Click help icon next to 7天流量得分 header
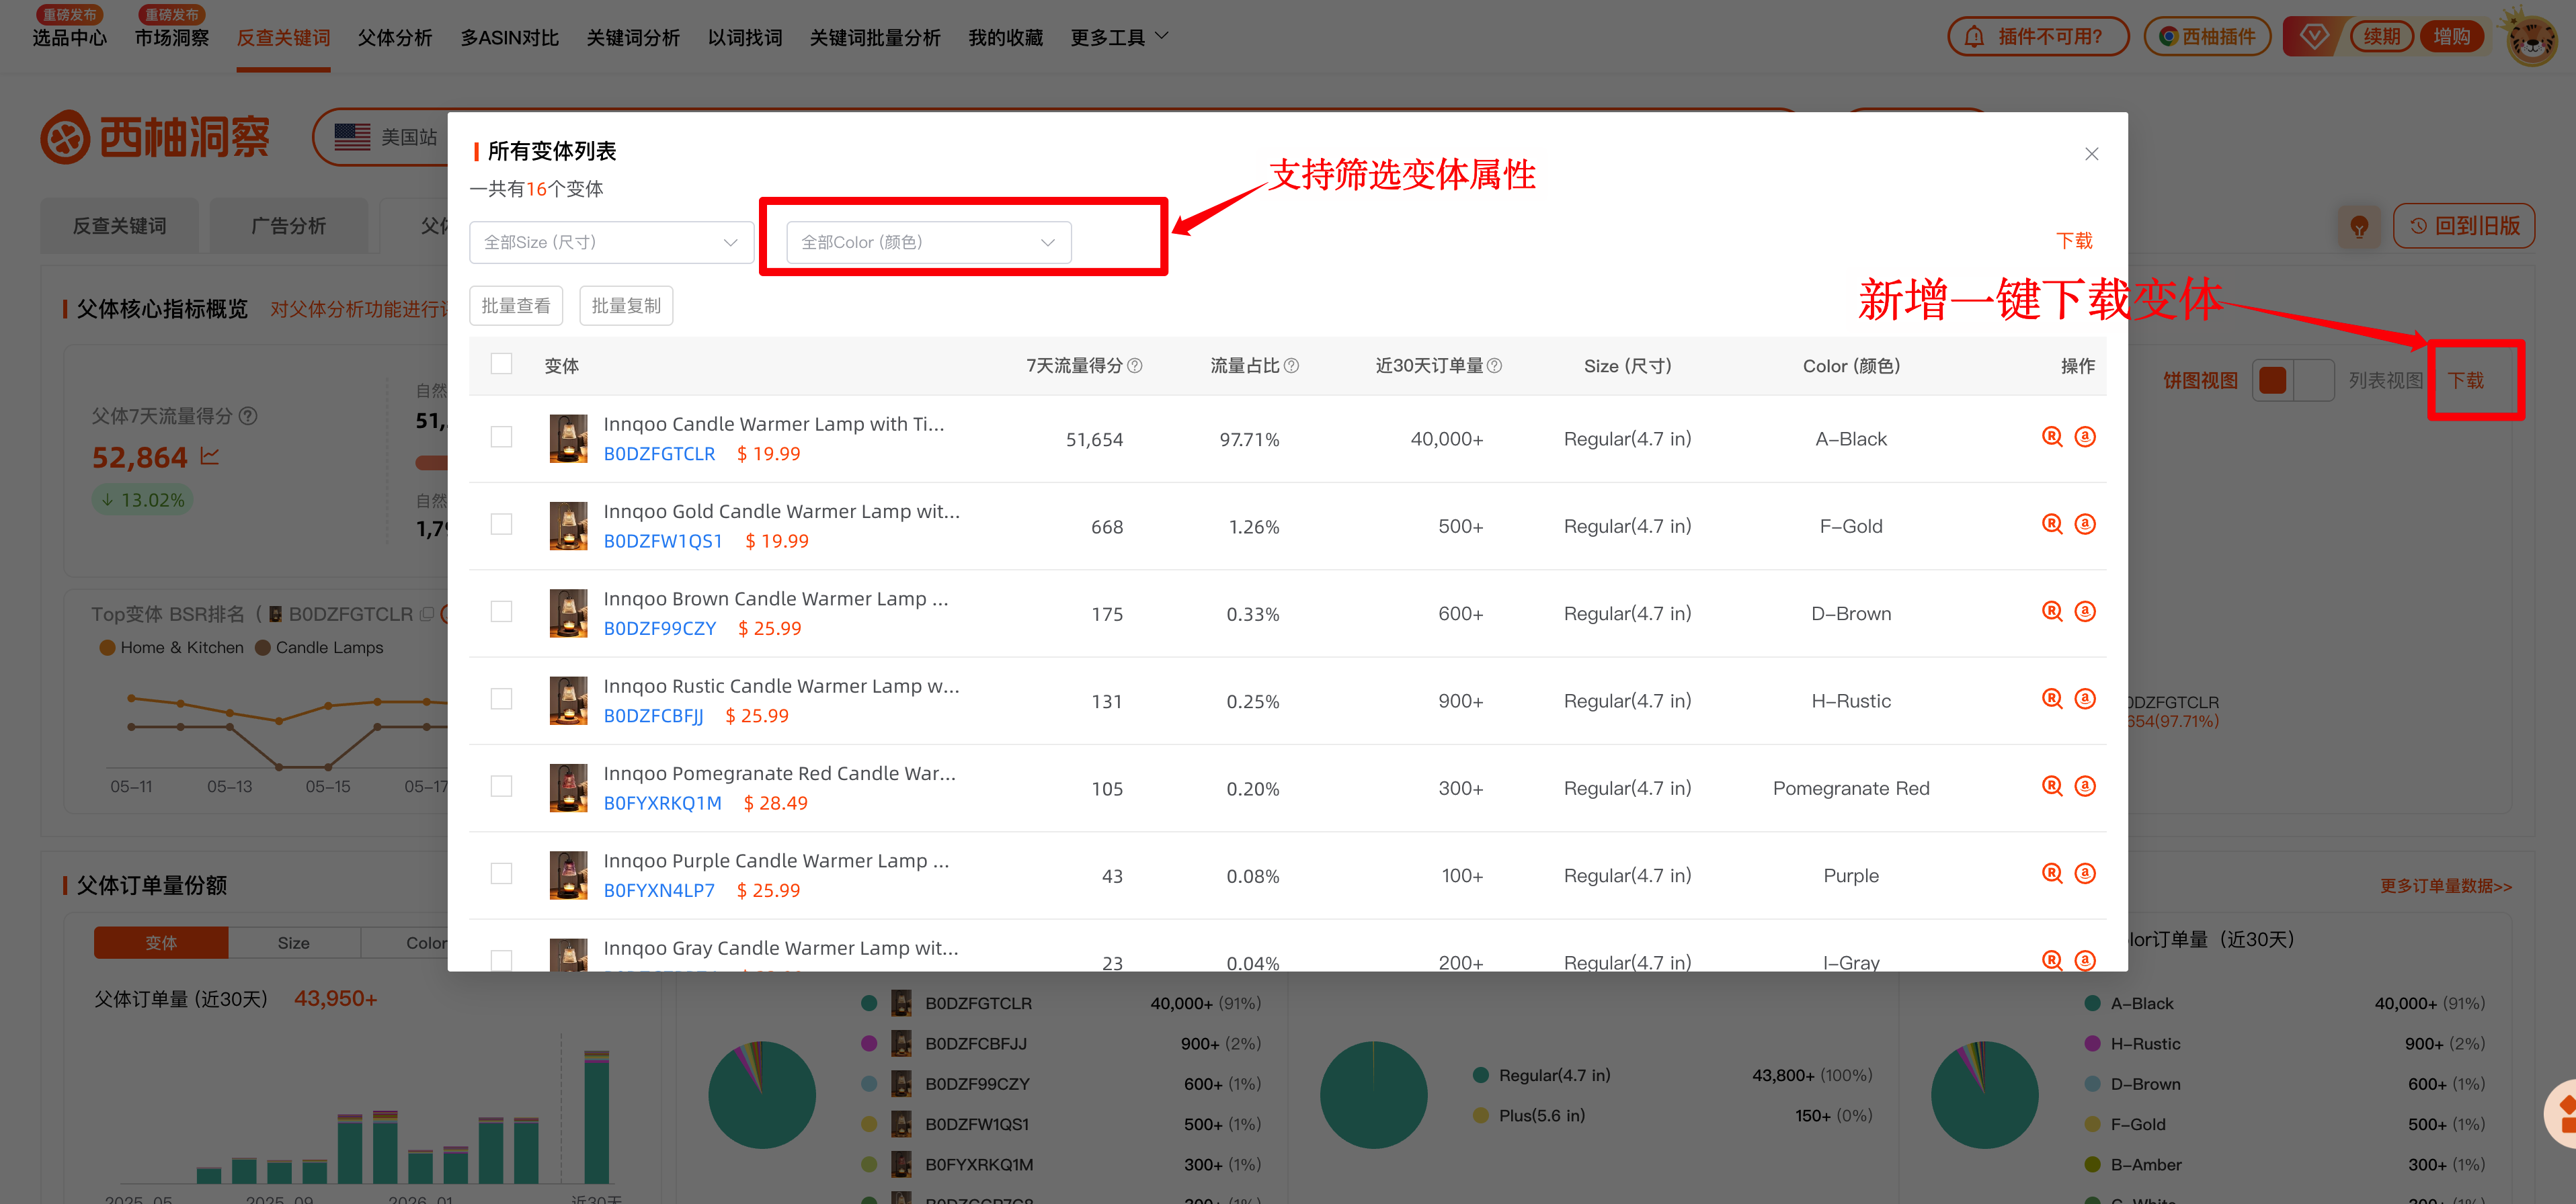 click(x=1135, y=365)
